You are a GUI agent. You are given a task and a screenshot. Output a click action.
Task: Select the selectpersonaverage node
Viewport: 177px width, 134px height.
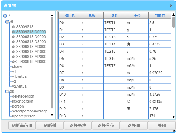[30, 111]
